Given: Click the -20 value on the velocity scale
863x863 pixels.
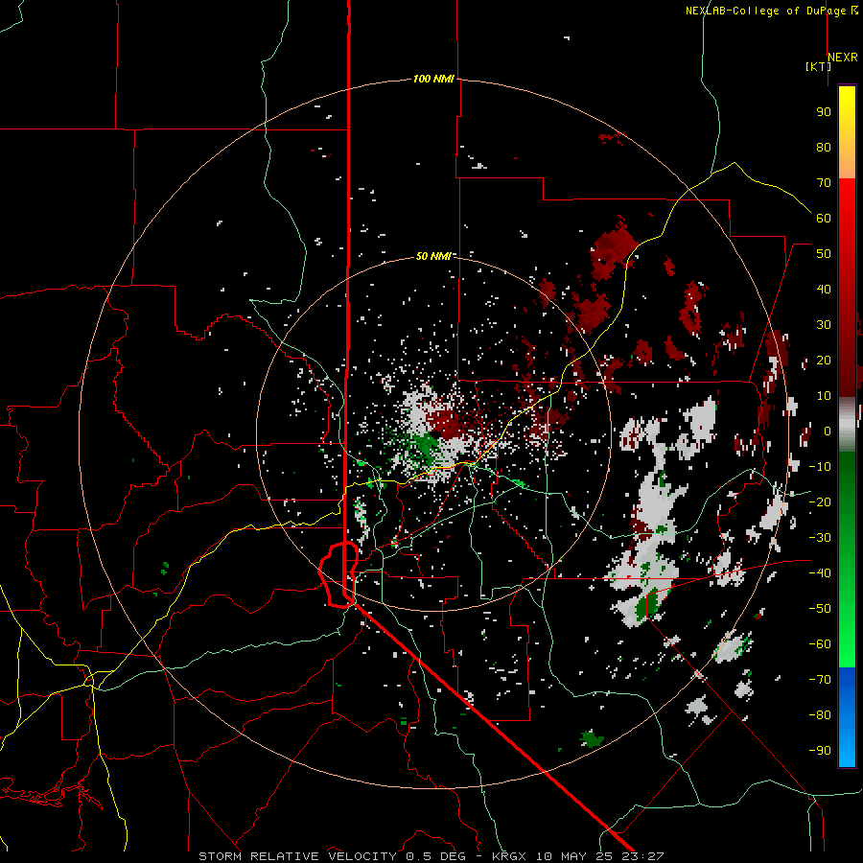Looking at the screenshot, I should pos(820,501).
